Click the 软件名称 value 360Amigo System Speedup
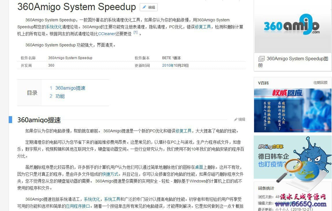Screen dimensions: 332x211 pos(70,58)
